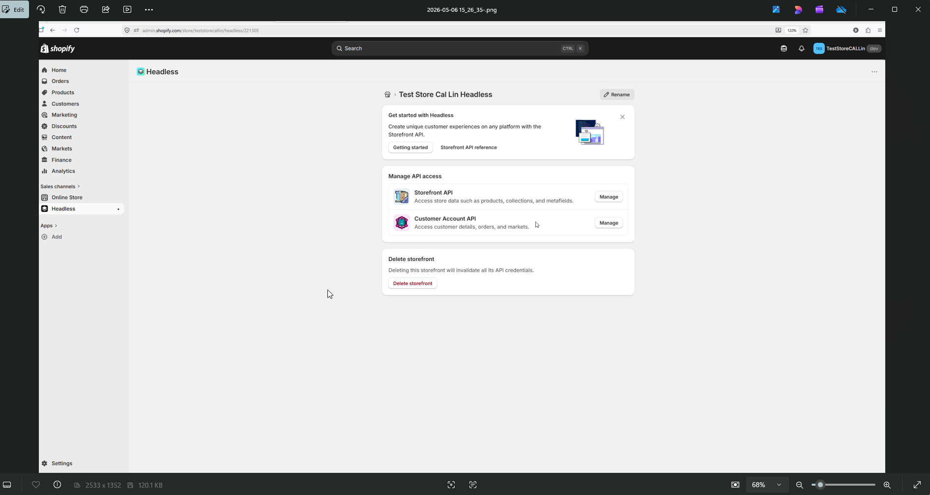Select the Headless sales channel
Screen dimensions: 930x495
(81, 208)
